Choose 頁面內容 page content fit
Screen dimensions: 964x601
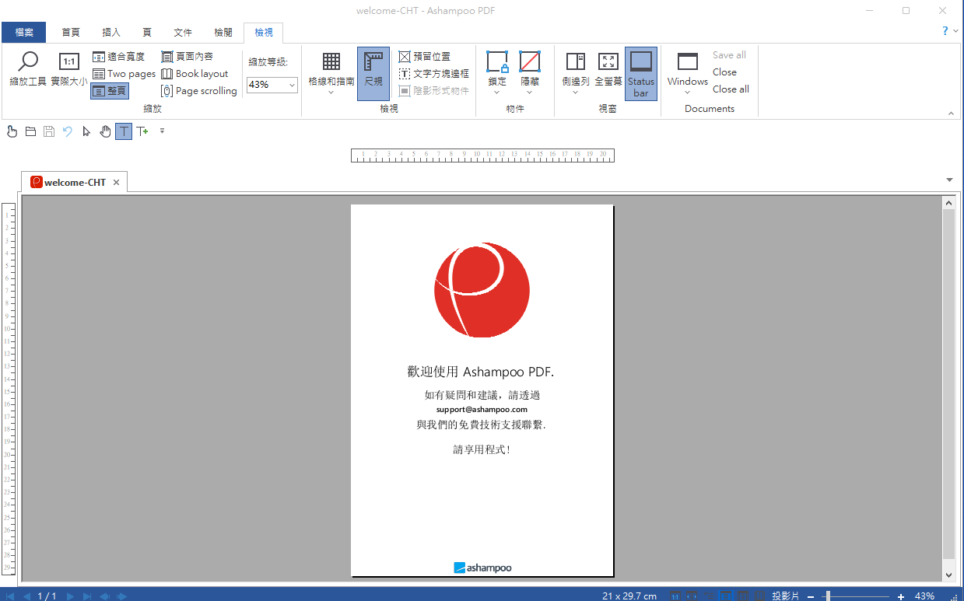click(x=188, y=56)
